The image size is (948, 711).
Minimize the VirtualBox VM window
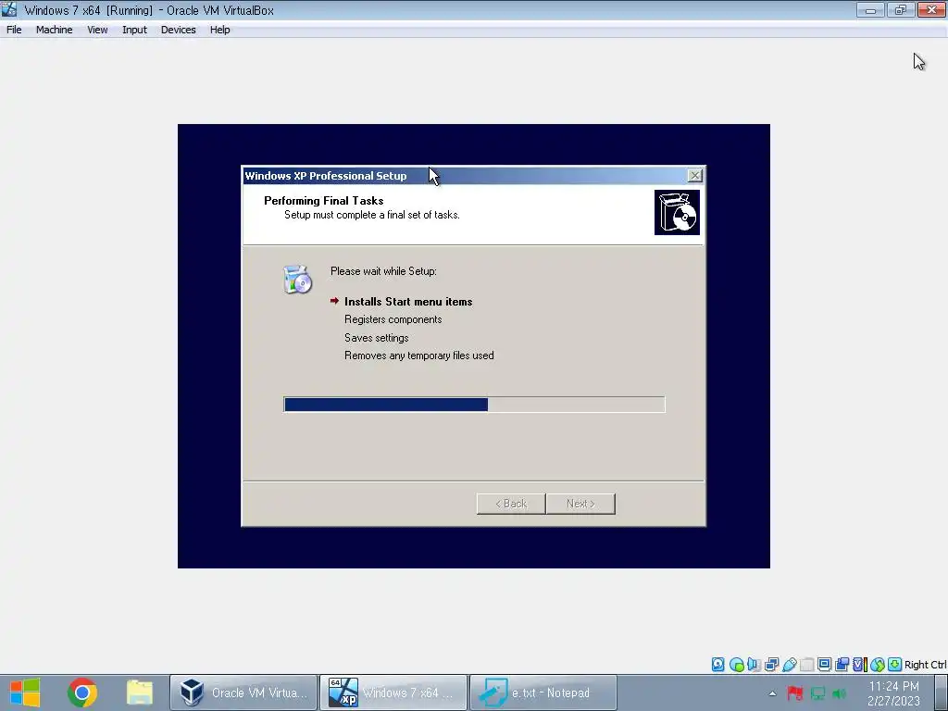(x=870, y=9)
